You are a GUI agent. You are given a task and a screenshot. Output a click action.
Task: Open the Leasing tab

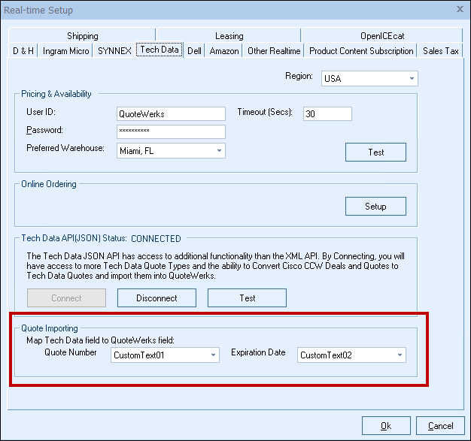(229, 36)
